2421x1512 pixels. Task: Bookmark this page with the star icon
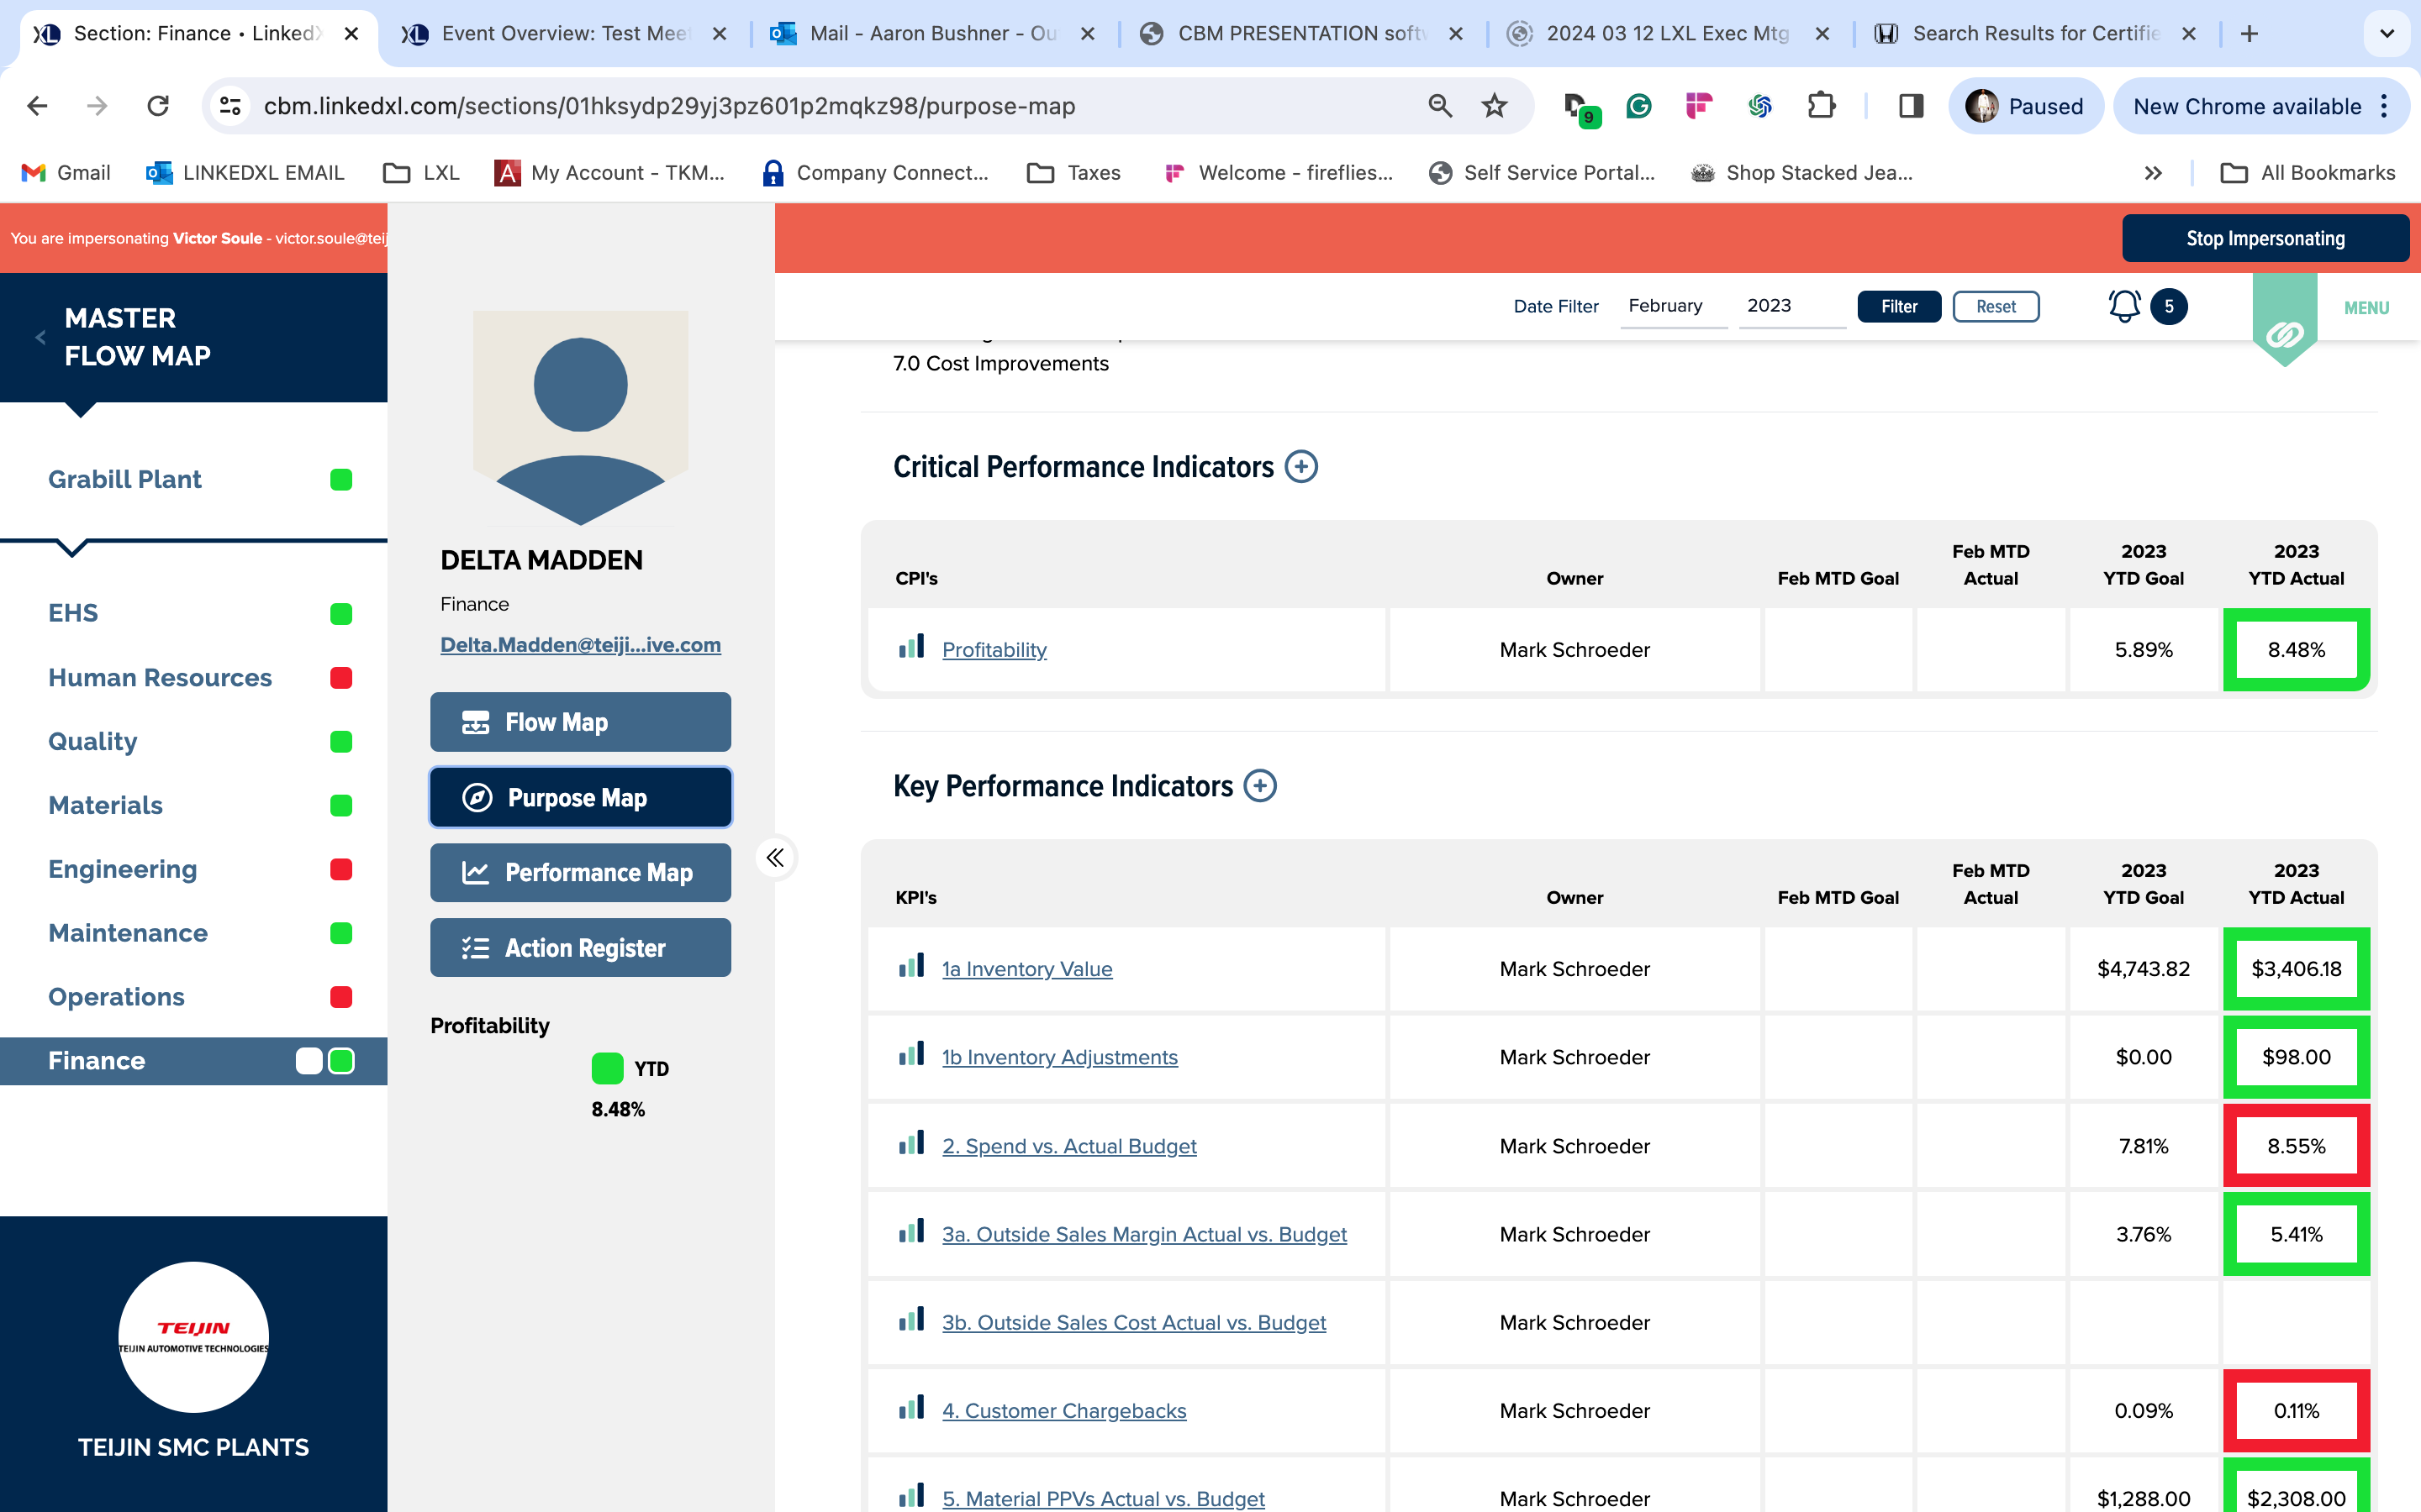(x=1495, y=106)
